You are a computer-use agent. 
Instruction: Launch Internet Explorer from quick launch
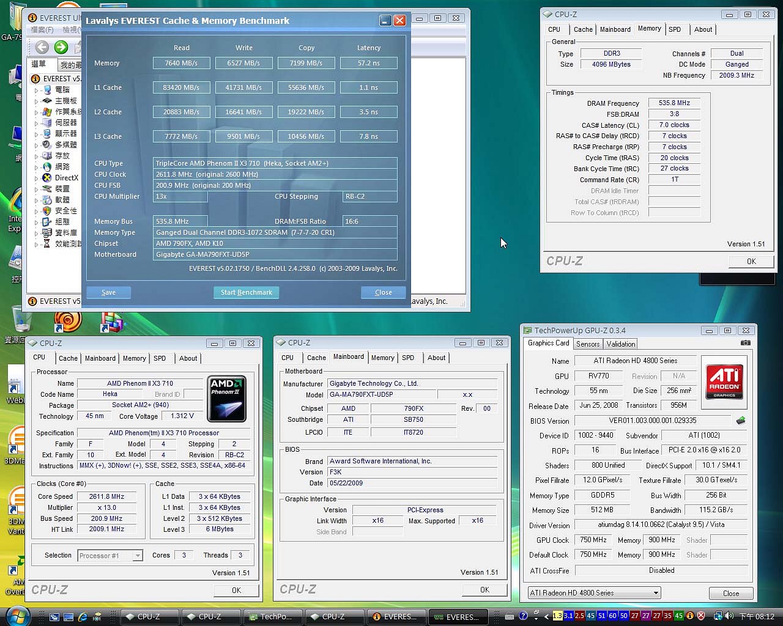83,617
